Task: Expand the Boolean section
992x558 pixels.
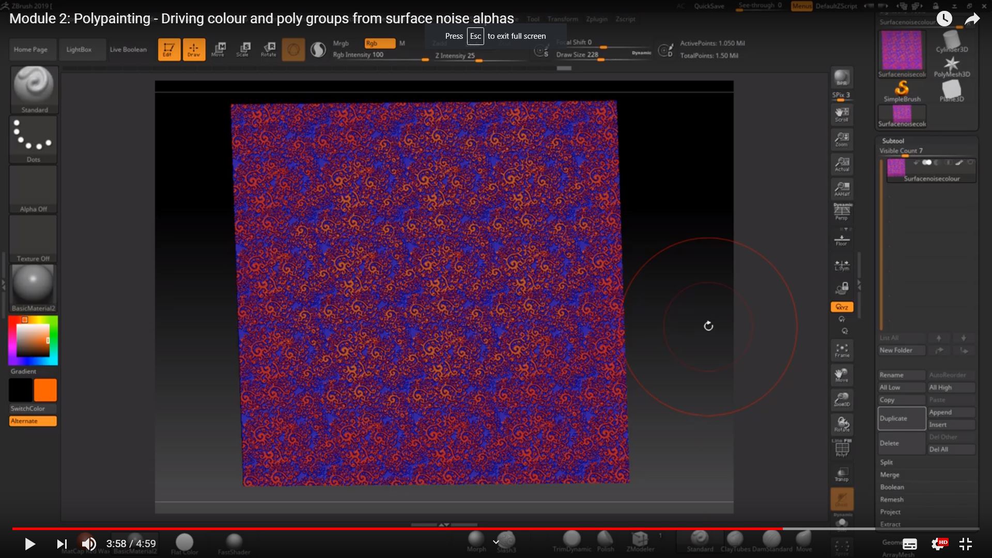Action: (892, 487)
